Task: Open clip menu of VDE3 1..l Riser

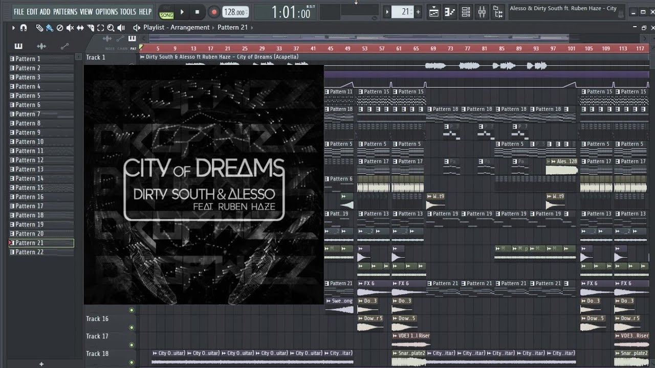Action: pos(396,336)
